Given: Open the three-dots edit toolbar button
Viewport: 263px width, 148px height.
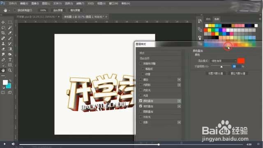Looking at the screenshot, I should click(x=3, y=76).
